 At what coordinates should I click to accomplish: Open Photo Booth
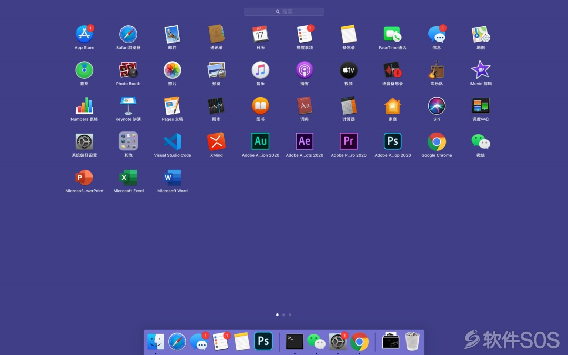click(128, 70)
